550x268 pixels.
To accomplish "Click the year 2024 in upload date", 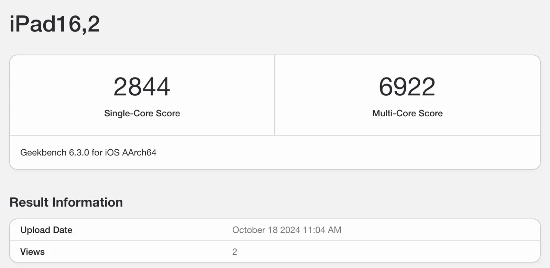I will 290,230.
